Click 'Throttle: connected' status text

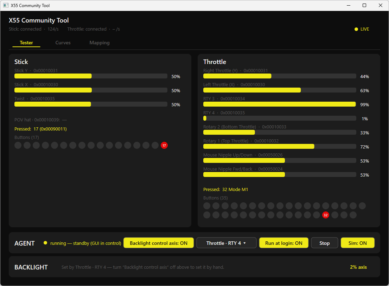tap(87, 29)
